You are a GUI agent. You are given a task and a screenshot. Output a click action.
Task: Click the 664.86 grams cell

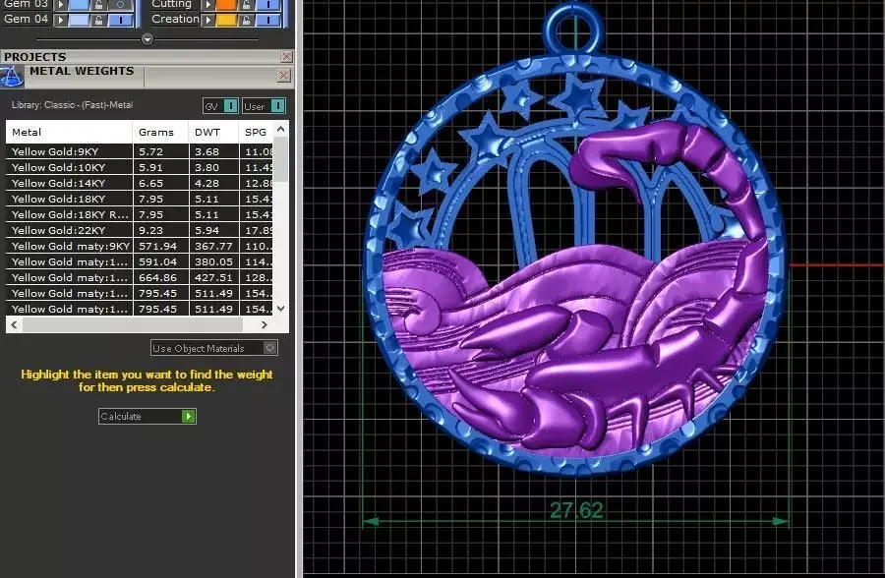[161, 278]
